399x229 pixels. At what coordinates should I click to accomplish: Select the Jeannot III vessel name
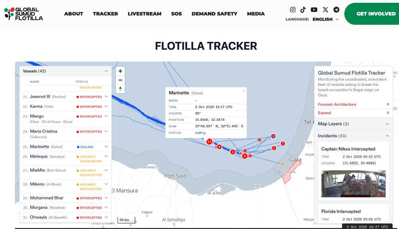coord(40,97)
